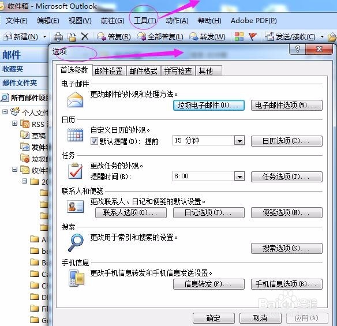Open the Adobe PDF(P) menu
337x326 pixels.
253,21
